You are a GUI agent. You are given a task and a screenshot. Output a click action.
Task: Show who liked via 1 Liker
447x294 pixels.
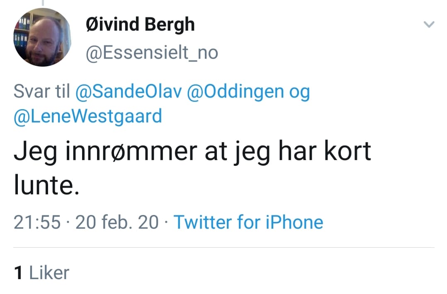(x=41, y=273)
